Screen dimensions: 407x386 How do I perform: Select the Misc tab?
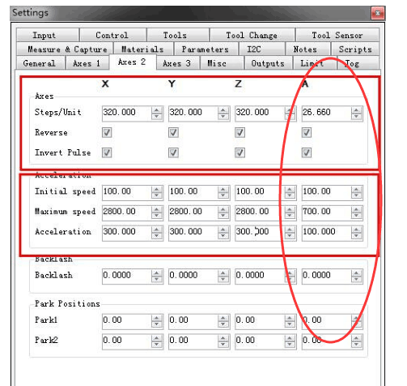222,63
